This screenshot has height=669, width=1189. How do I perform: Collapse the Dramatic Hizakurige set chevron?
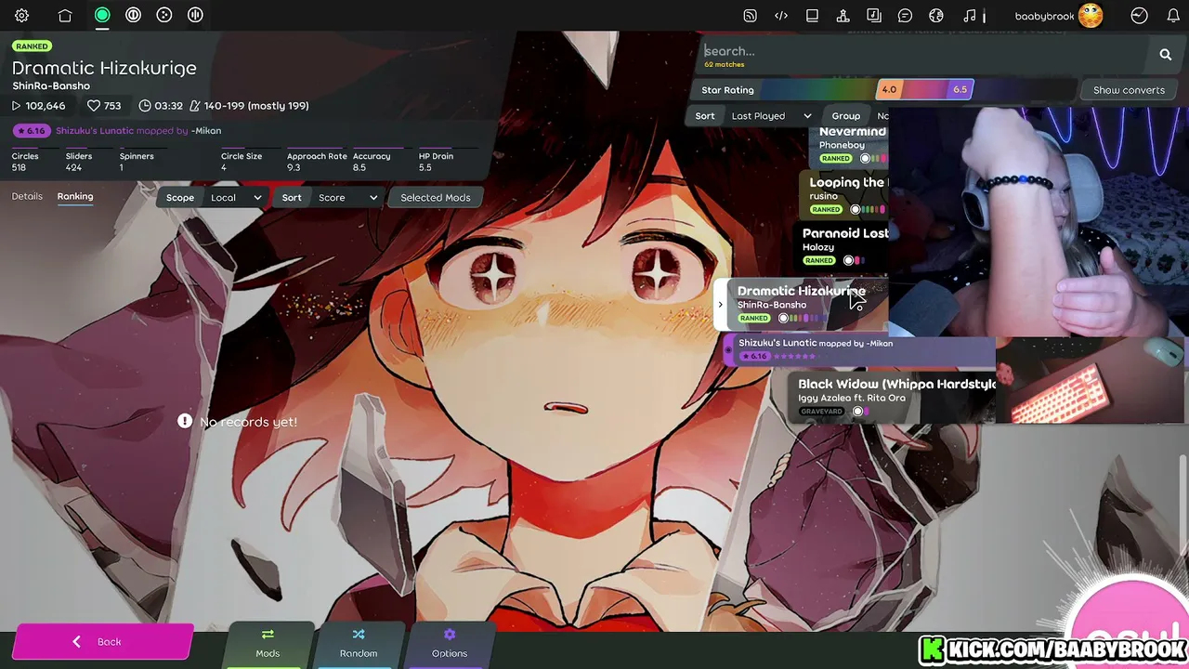pyautogui.click(x=720, y=305)
